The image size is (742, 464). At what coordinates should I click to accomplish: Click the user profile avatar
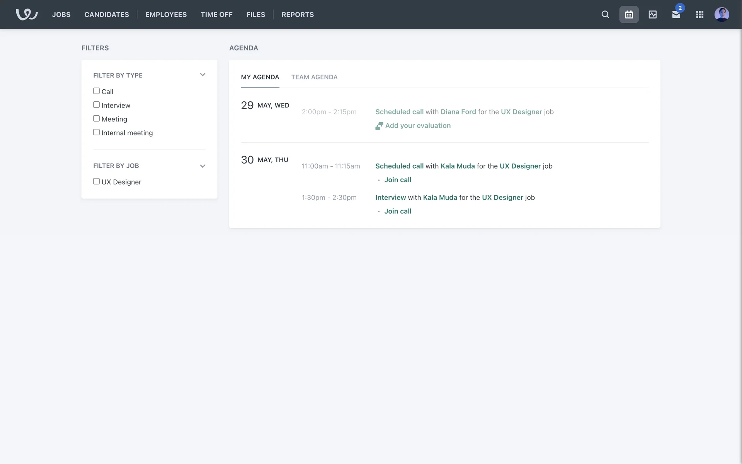(722, 14)
